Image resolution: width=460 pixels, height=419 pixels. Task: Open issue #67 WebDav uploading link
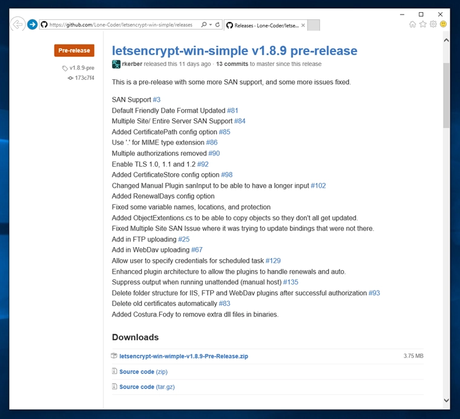[x=197, y=250]
